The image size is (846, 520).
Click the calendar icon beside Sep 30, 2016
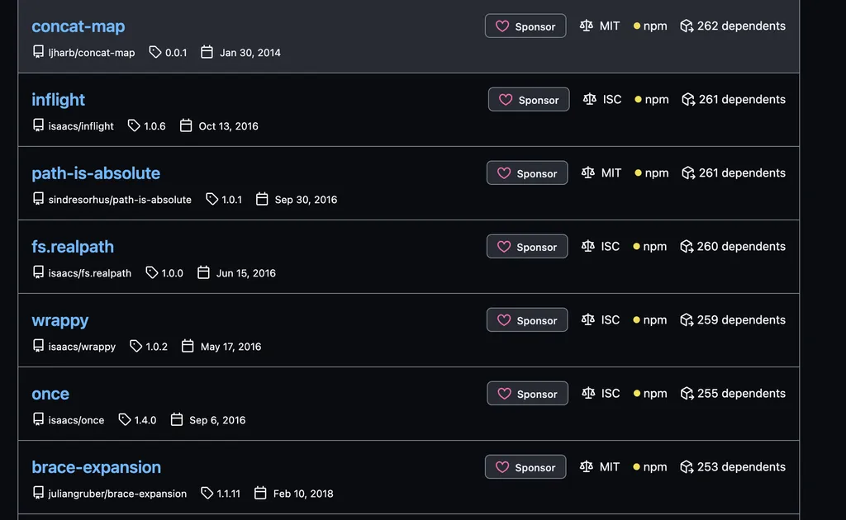pos(262,199)
